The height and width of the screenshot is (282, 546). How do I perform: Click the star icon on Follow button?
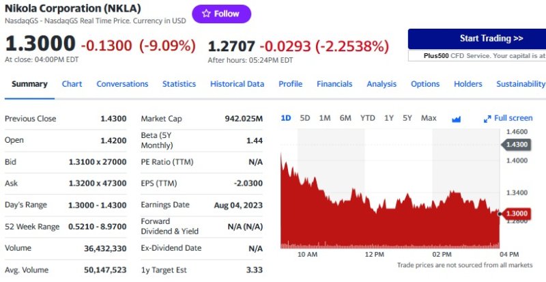(x=206, y=14)
